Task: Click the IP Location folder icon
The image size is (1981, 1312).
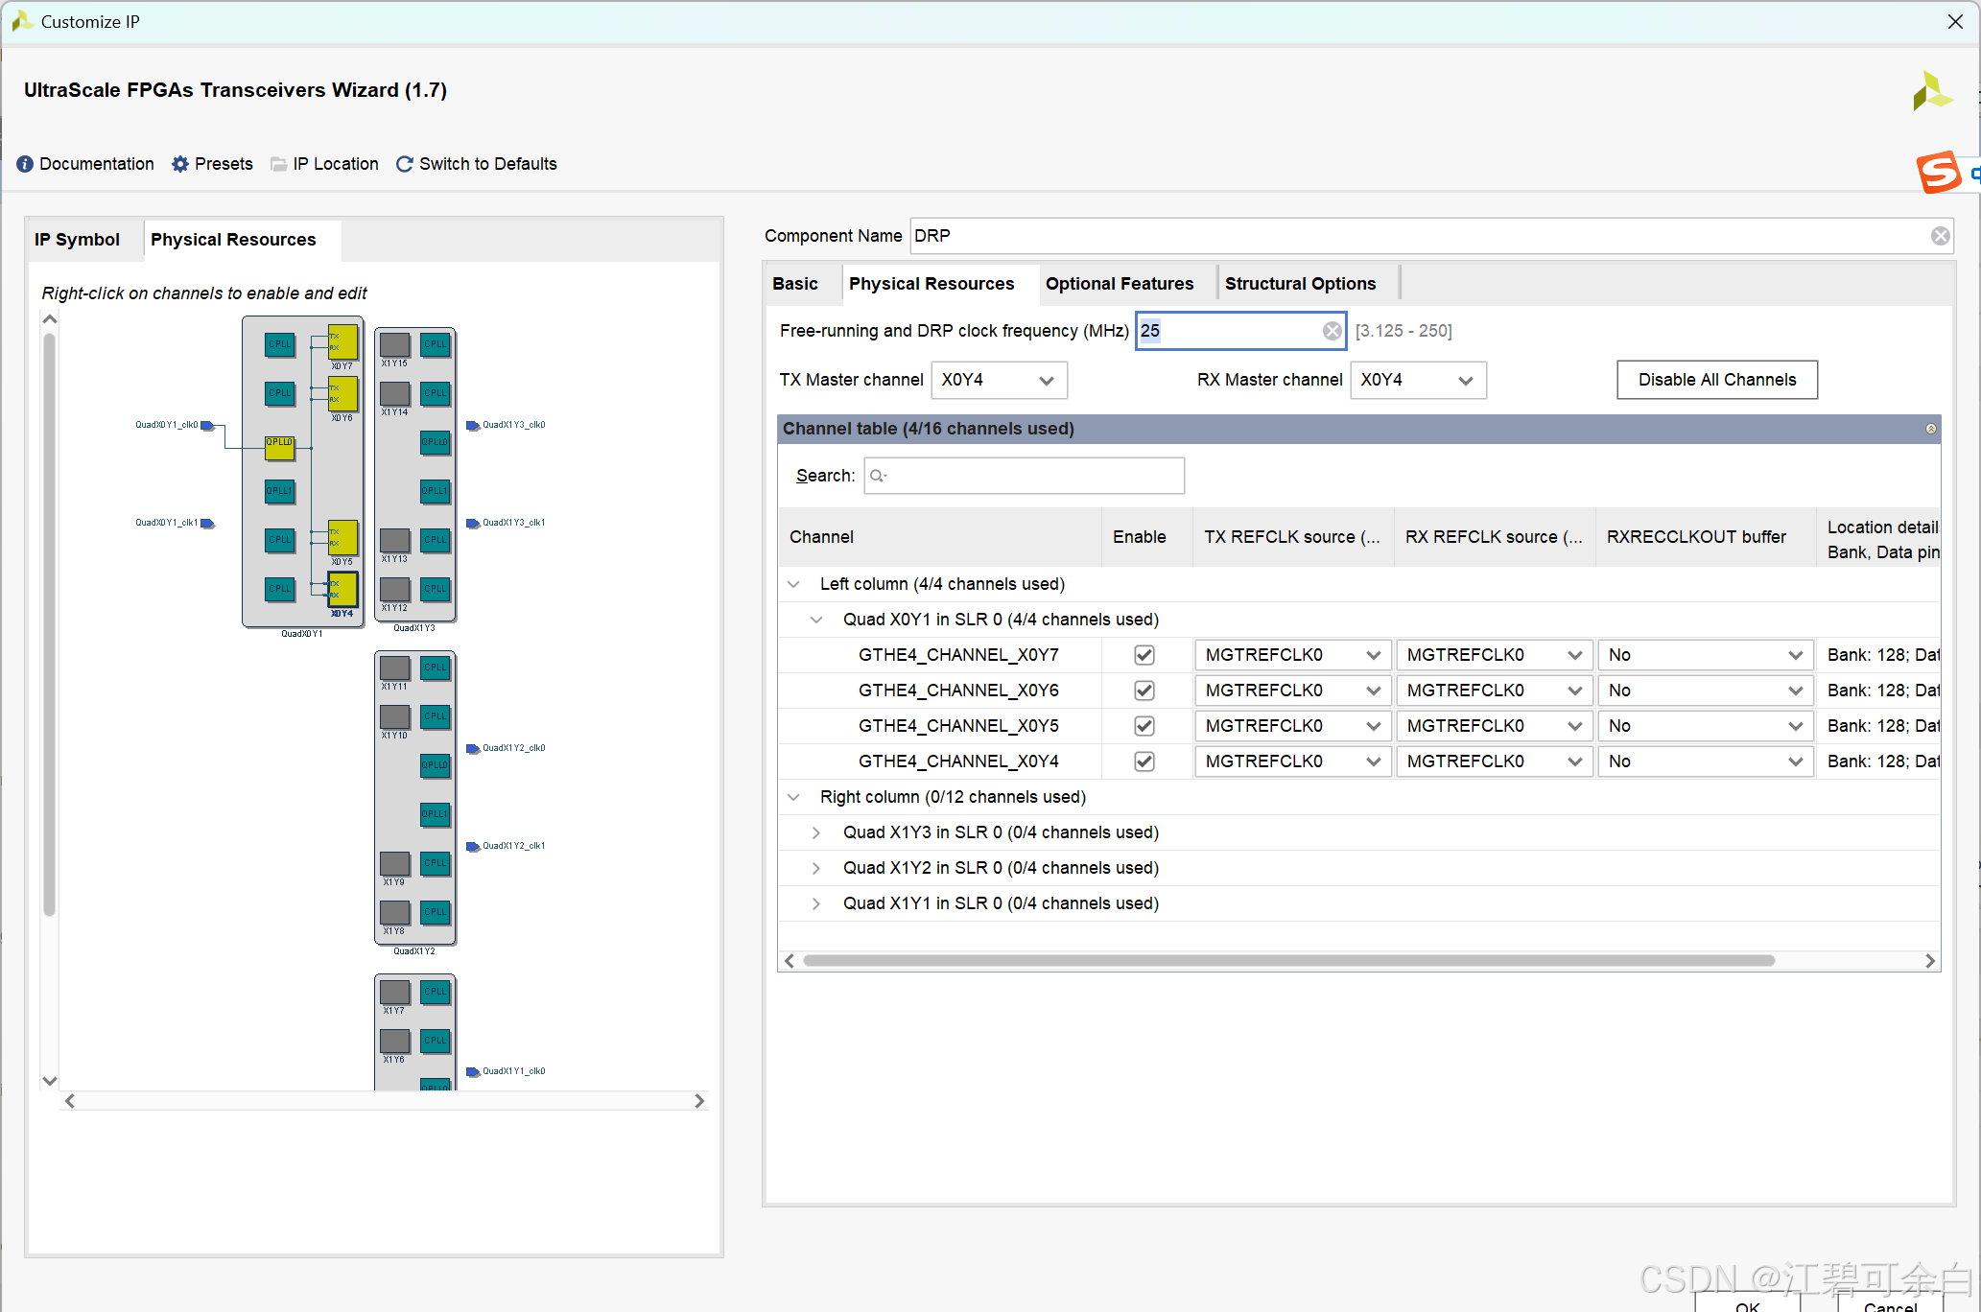Action: pos(279,164)
